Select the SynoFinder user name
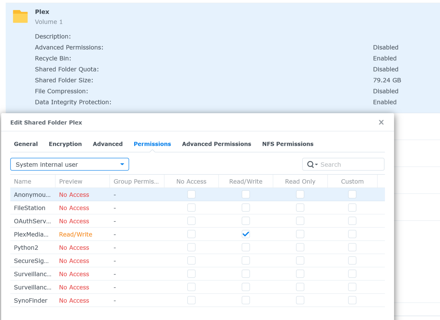The height and width of the screenshot is (320, 440). point(31,301)
